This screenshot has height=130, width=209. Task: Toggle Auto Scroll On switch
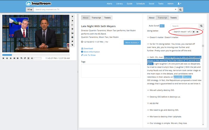[x=162, y=26]
